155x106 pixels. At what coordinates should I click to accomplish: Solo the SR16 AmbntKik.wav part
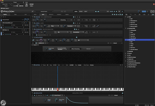tap(28, 23)
